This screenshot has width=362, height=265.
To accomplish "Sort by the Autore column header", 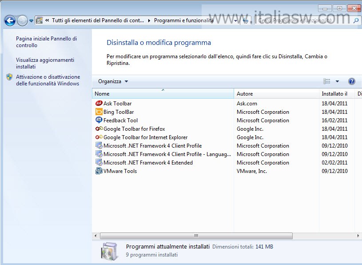I will point(276,93).
